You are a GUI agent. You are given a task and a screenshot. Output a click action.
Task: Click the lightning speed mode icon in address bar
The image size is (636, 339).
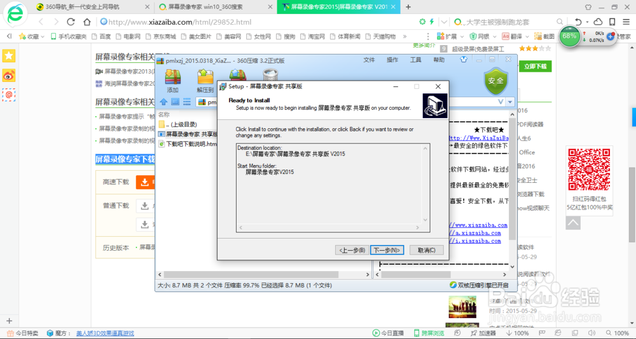coord(432,22)
